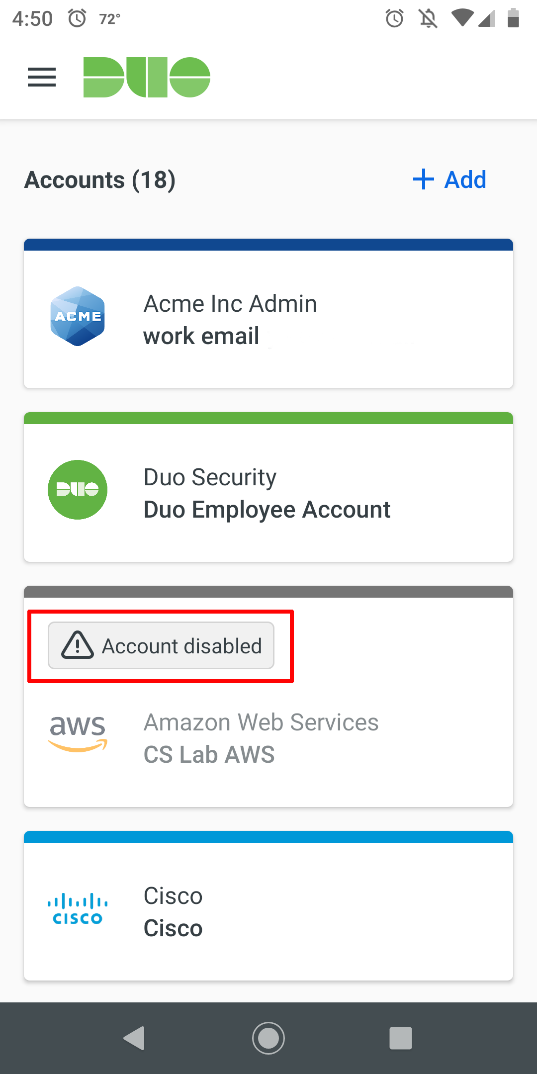Tap the Wi-Fi status indicator
The height and width of the screenshot is (1074, 537).
tap(463, 17)
